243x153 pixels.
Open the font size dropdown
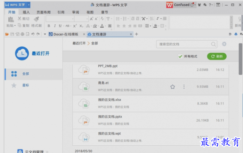(87, 19)
